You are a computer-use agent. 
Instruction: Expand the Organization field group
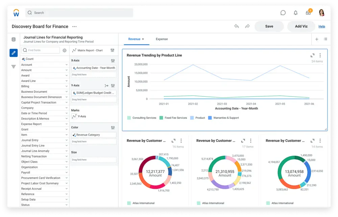point(67,167)
